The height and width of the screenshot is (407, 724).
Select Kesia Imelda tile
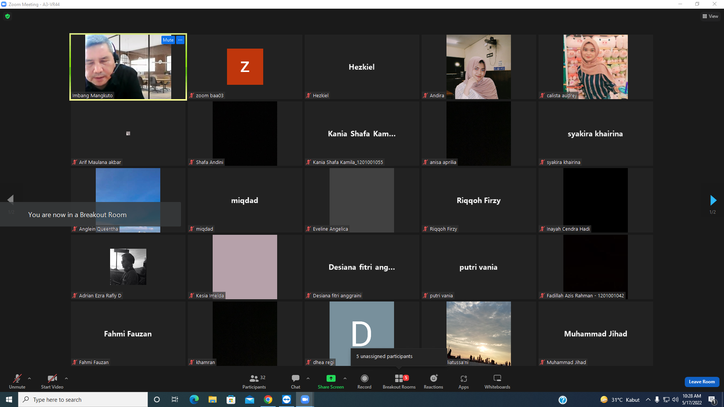coord(245,267)
